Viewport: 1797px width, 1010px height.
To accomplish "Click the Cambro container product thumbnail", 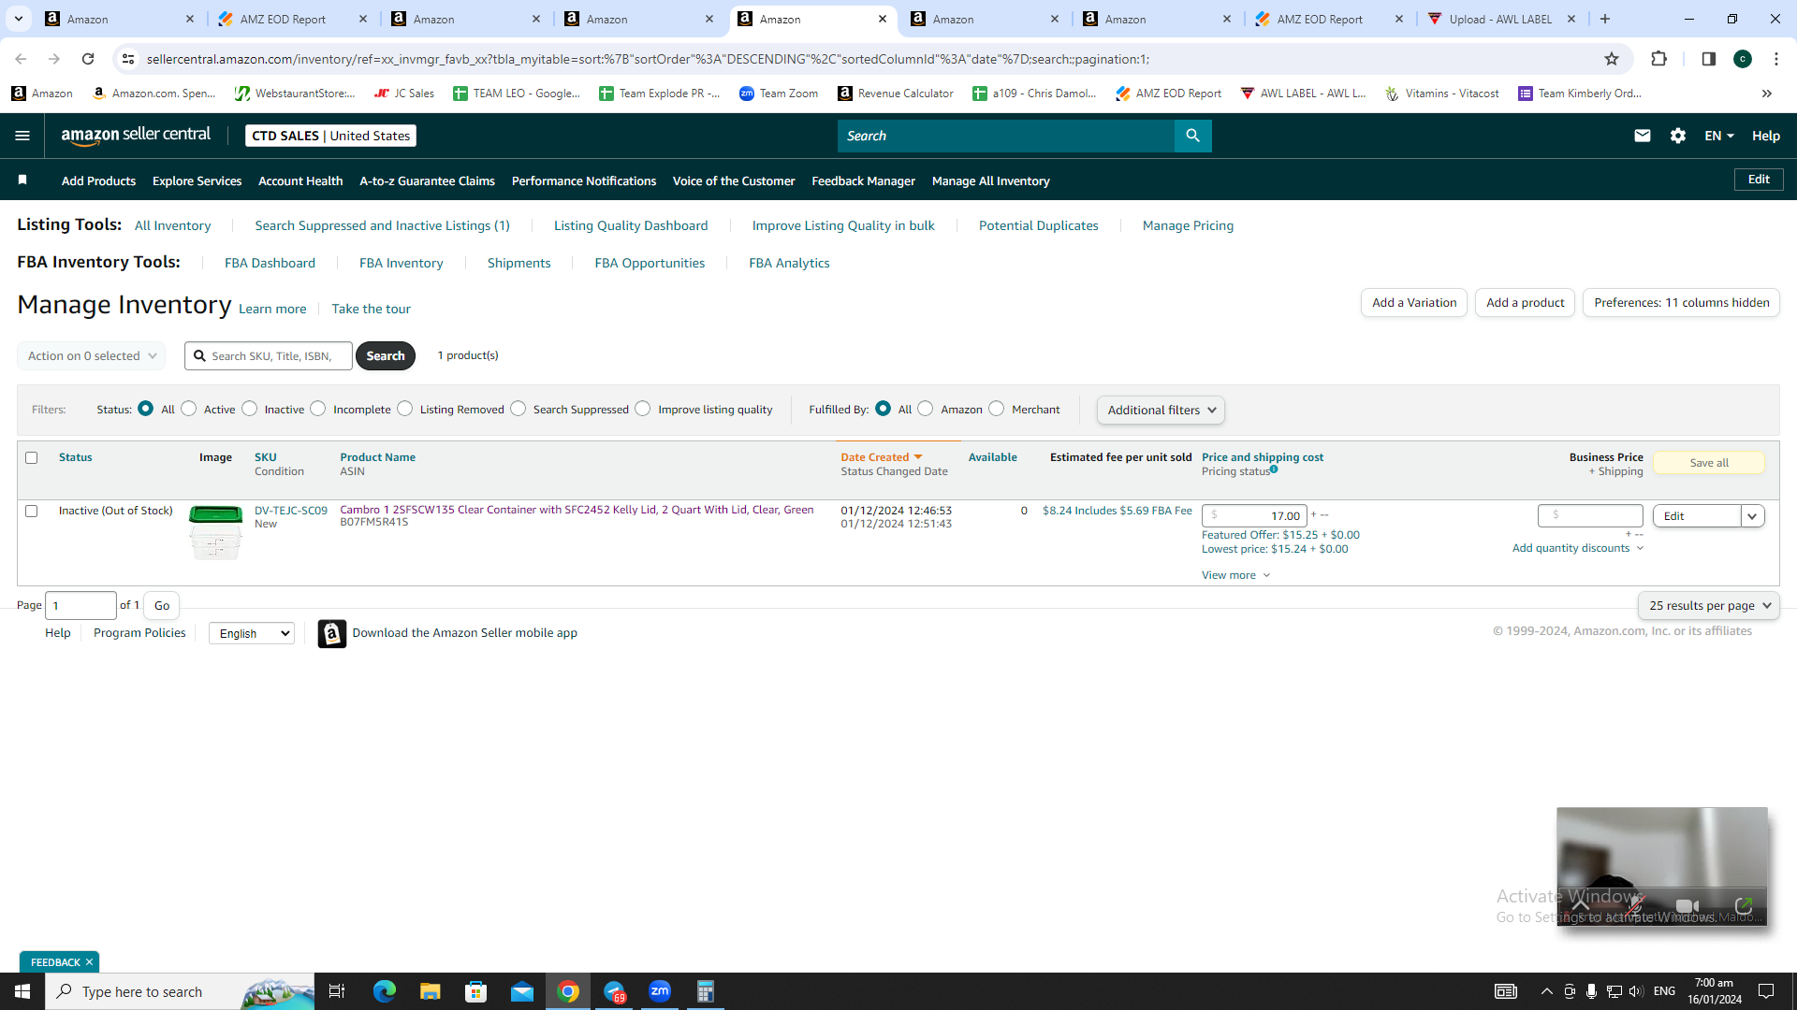I will point(215,532).
